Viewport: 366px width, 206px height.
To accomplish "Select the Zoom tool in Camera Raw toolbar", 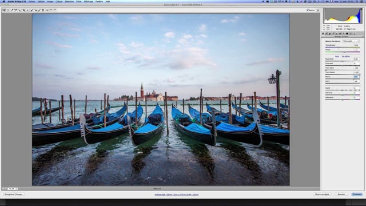I will [4, 10].
